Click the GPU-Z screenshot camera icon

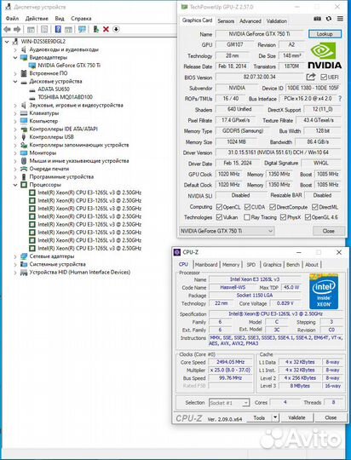[317, 19]
